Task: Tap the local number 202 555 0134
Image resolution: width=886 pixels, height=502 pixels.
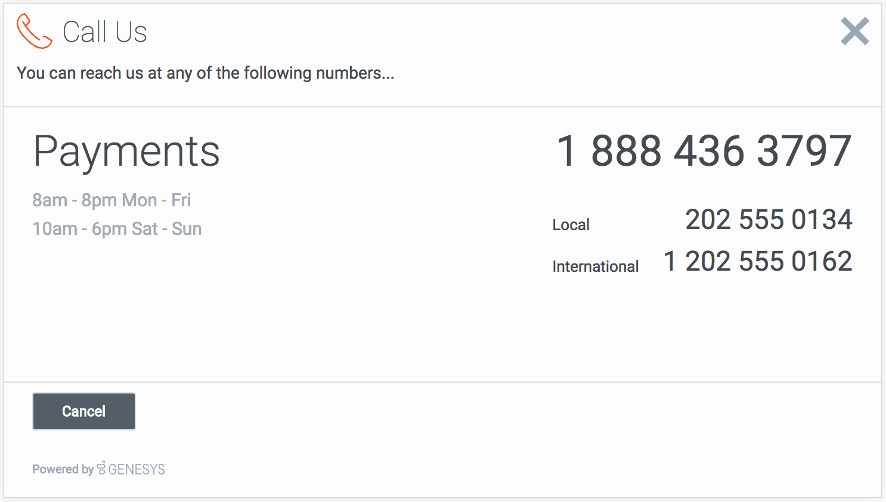Action: pos(769,220)
